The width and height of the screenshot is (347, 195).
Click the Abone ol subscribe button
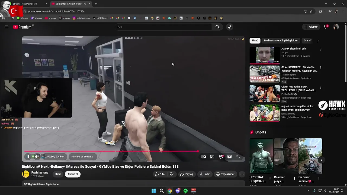(x=73, y=174)
